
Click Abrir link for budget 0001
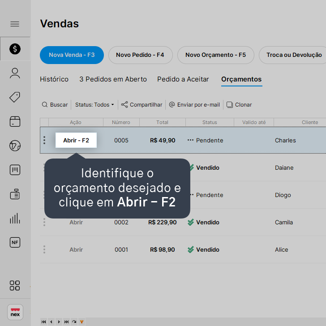(x=76, y=249)
